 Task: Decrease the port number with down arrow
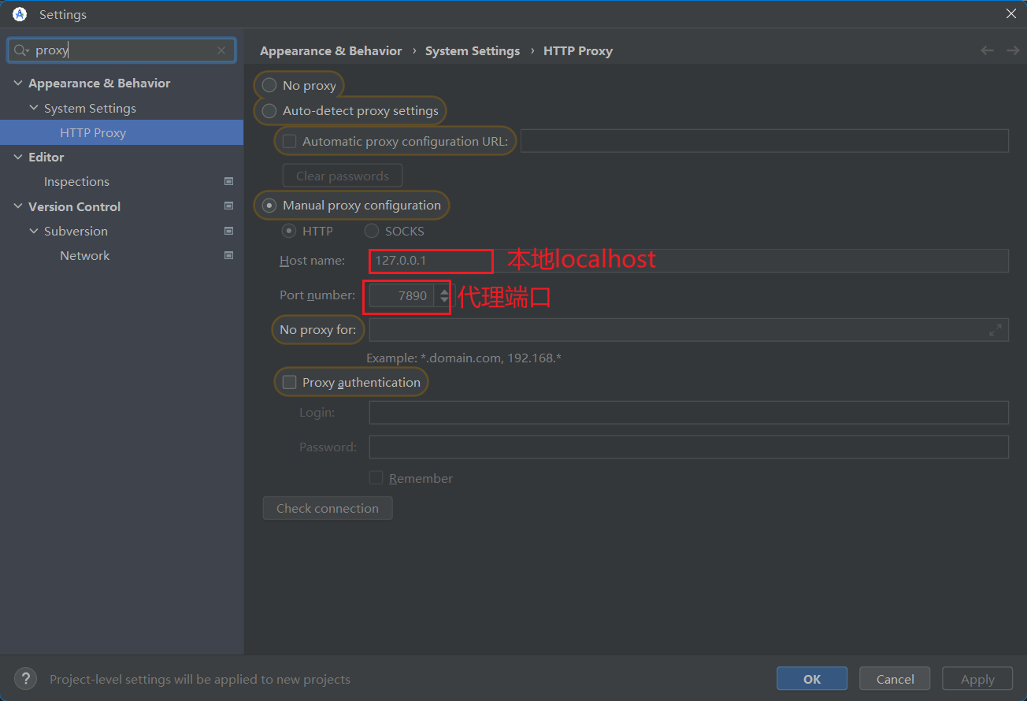pyautogui.click(x=444, y=301)
